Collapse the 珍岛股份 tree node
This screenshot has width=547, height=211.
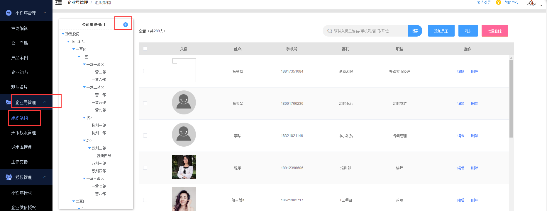(63, 34)
